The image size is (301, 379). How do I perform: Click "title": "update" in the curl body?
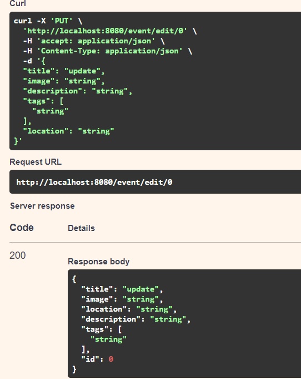(x=64, y=71)
